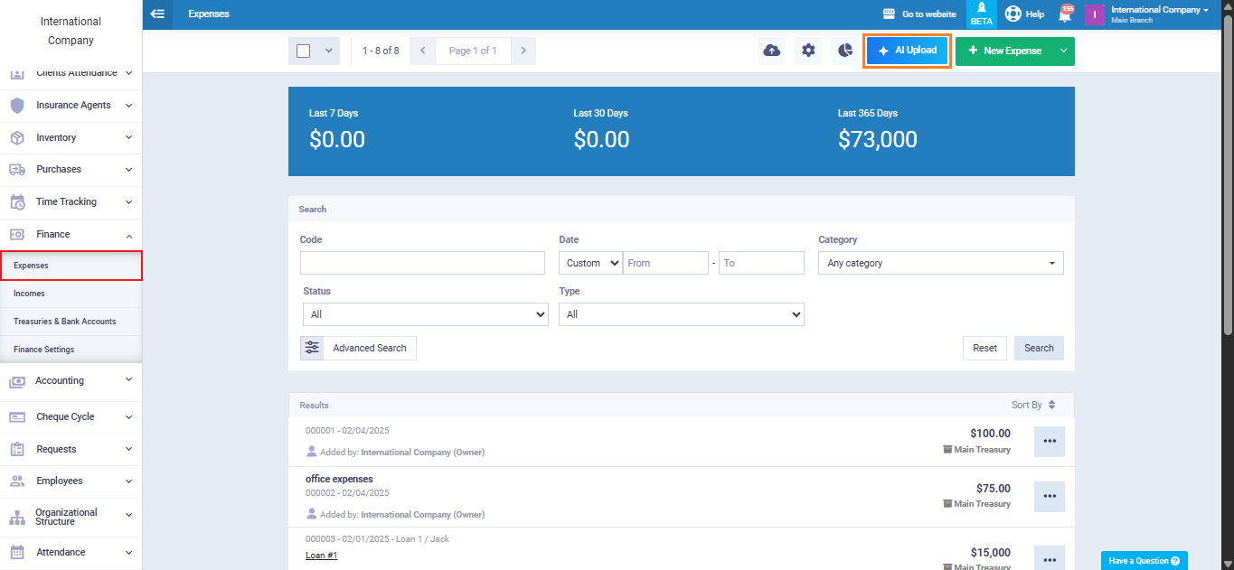Click the Advanced Search filter icon
1234x570 pixels.
point(312,348)
